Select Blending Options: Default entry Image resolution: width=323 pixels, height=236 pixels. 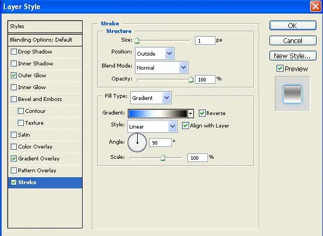[45, 40]
